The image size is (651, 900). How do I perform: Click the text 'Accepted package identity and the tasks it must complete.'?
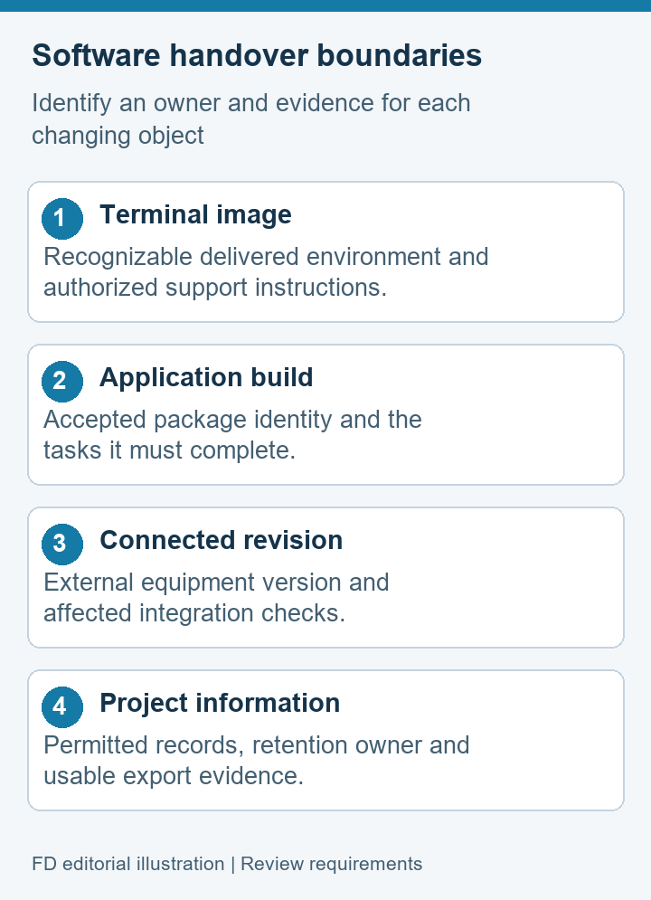tap(232, 435)
